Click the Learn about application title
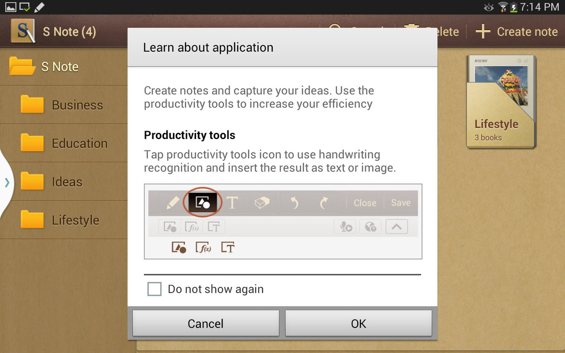Image resolution: width=565 pixels, height=353 pixels. pyautogui.click(x=208, y=47)
